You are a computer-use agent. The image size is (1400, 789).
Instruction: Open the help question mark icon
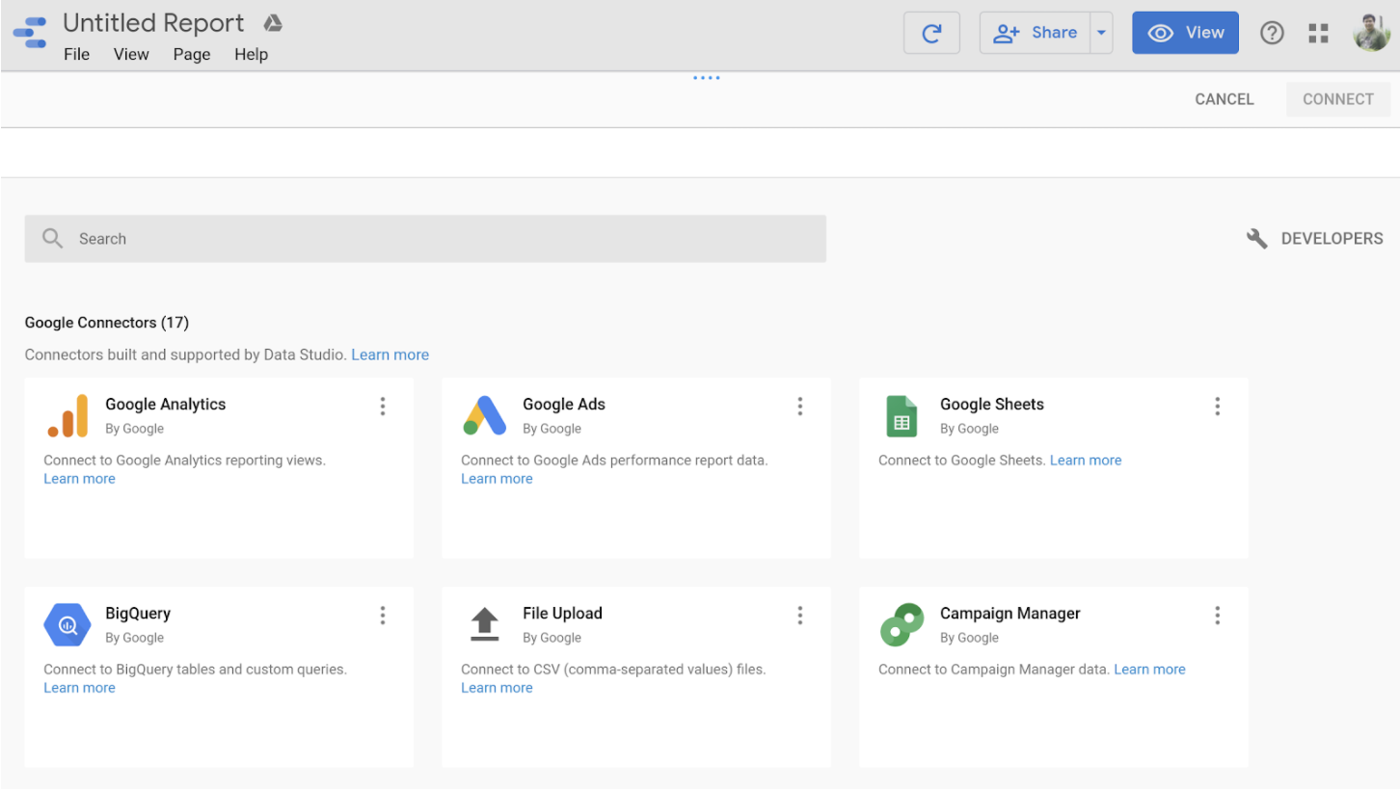coord(1272,34)
